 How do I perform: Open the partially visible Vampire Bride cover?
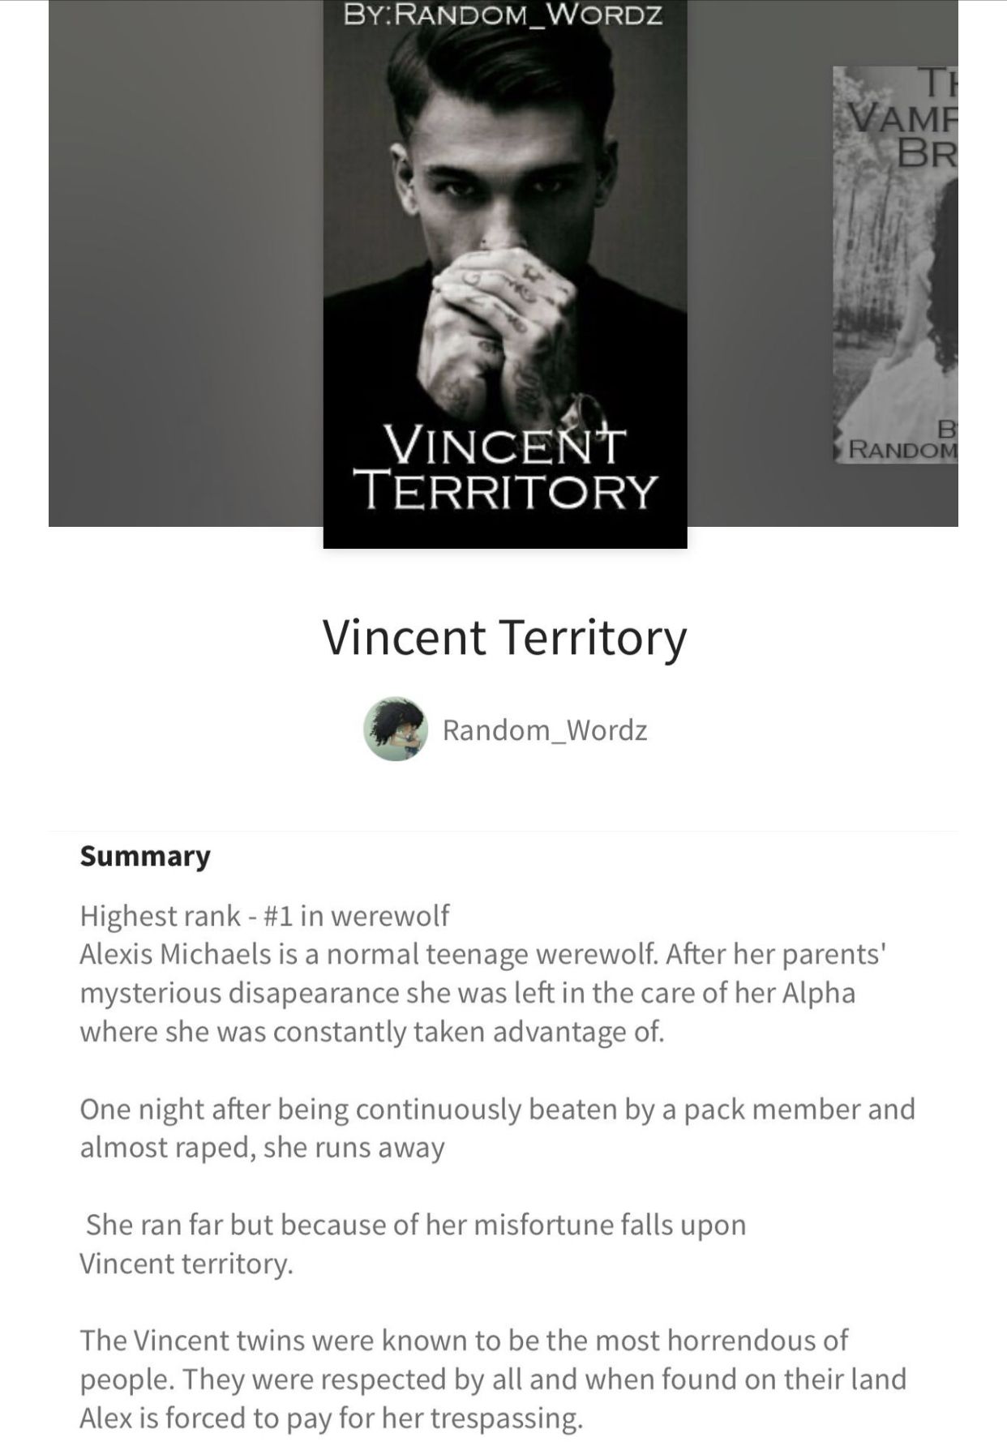[x=896, y=265]
